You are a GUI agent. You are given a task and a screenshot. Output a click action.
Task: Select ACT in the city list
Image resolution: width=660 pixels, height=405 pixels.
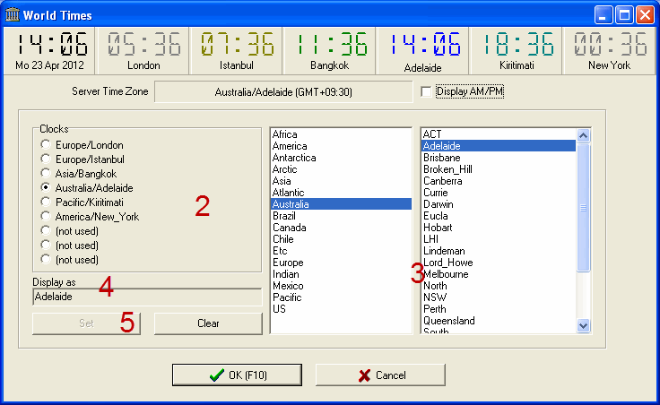point(499,134)
